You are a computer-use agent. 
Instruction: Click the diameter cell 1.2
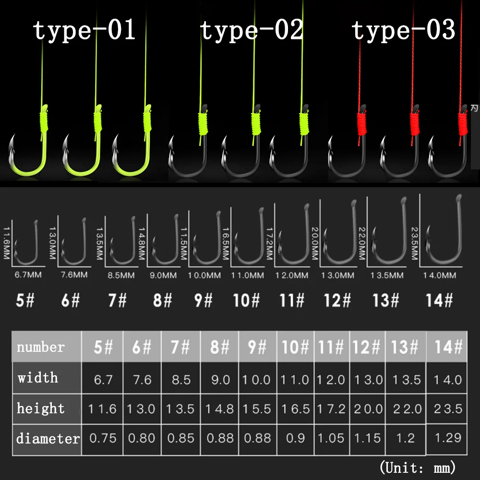(x=405, y=438)
